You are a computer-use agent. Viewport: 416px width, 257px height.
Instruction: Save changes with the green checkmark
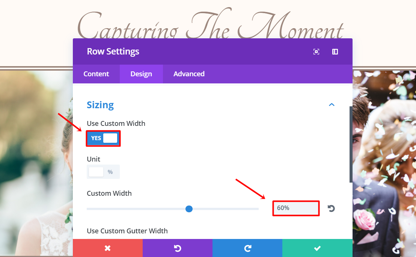(317, 248)
